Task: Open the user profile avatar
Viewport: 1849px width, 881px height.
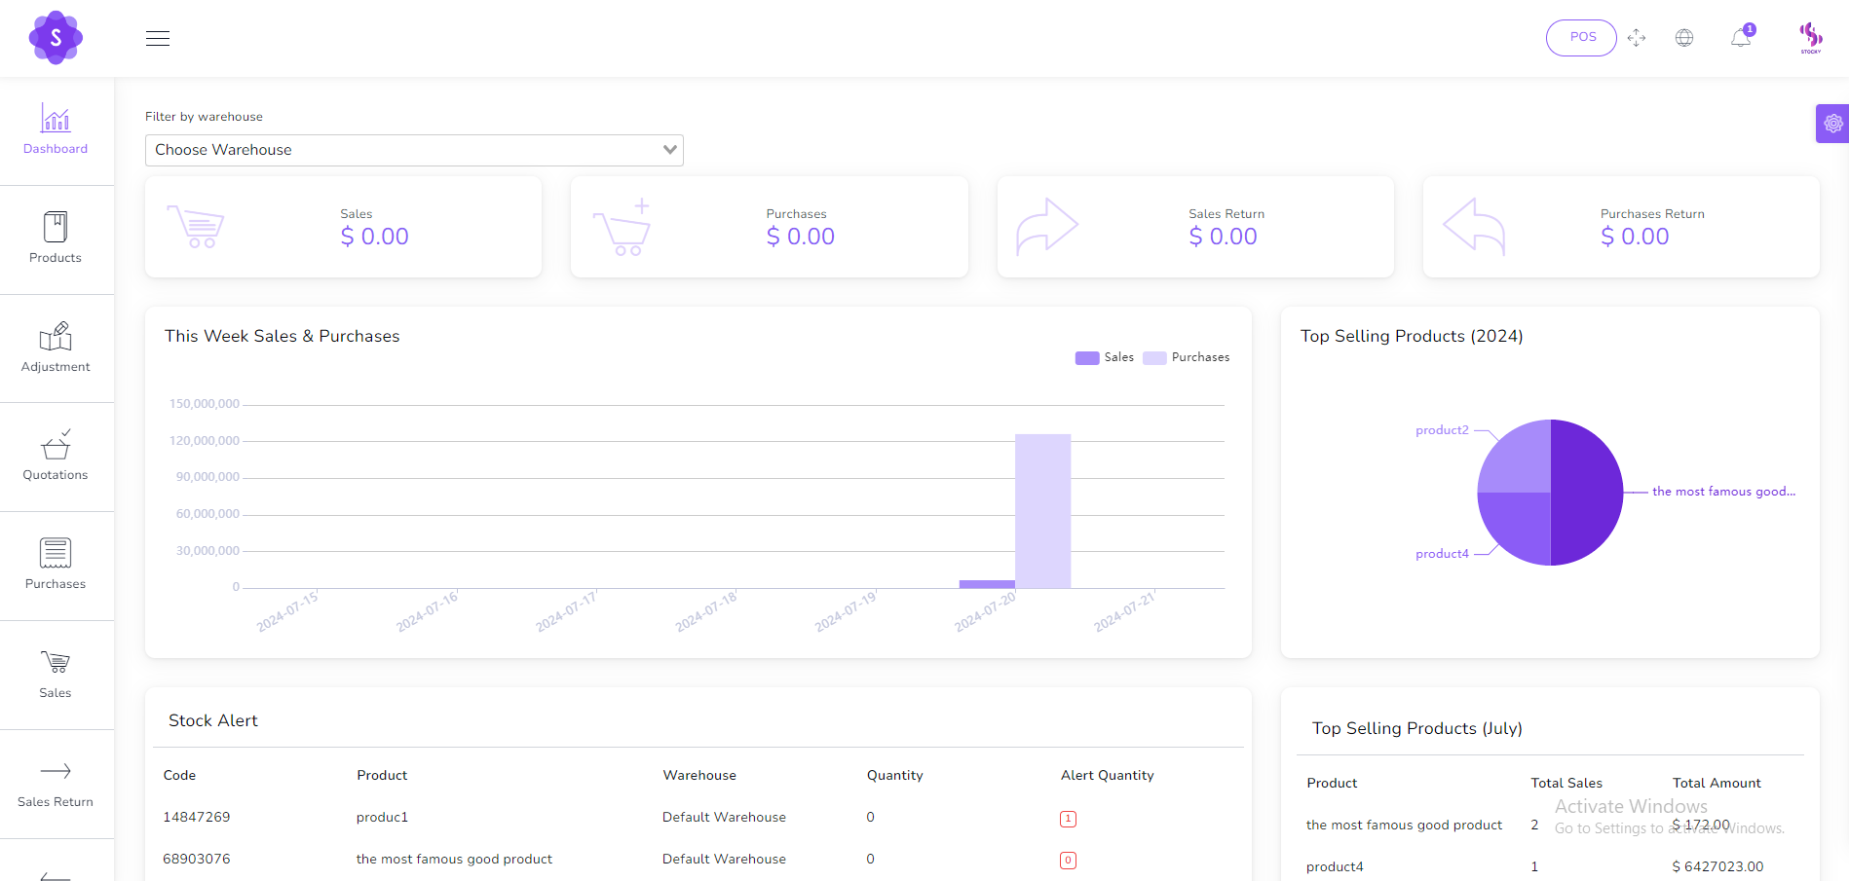Action: [x=1810, y=38]
